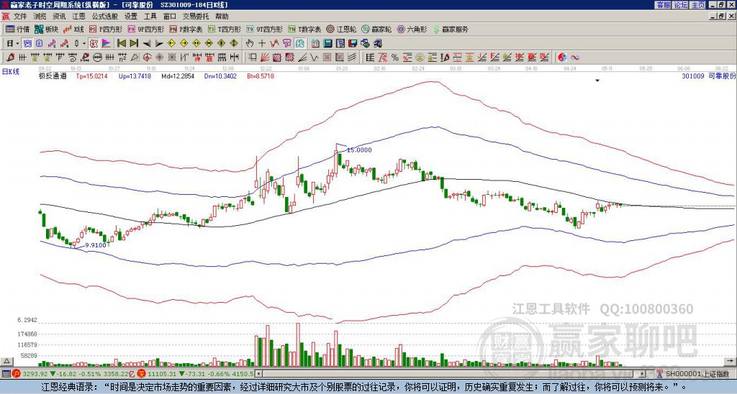Open the 9T四方形 tool

click(264, 29)
